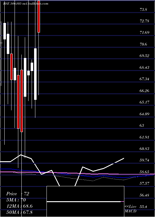This screenshot has height=217, width=155.
Task: Click the 67.34 price axis label
Action: 145,79
